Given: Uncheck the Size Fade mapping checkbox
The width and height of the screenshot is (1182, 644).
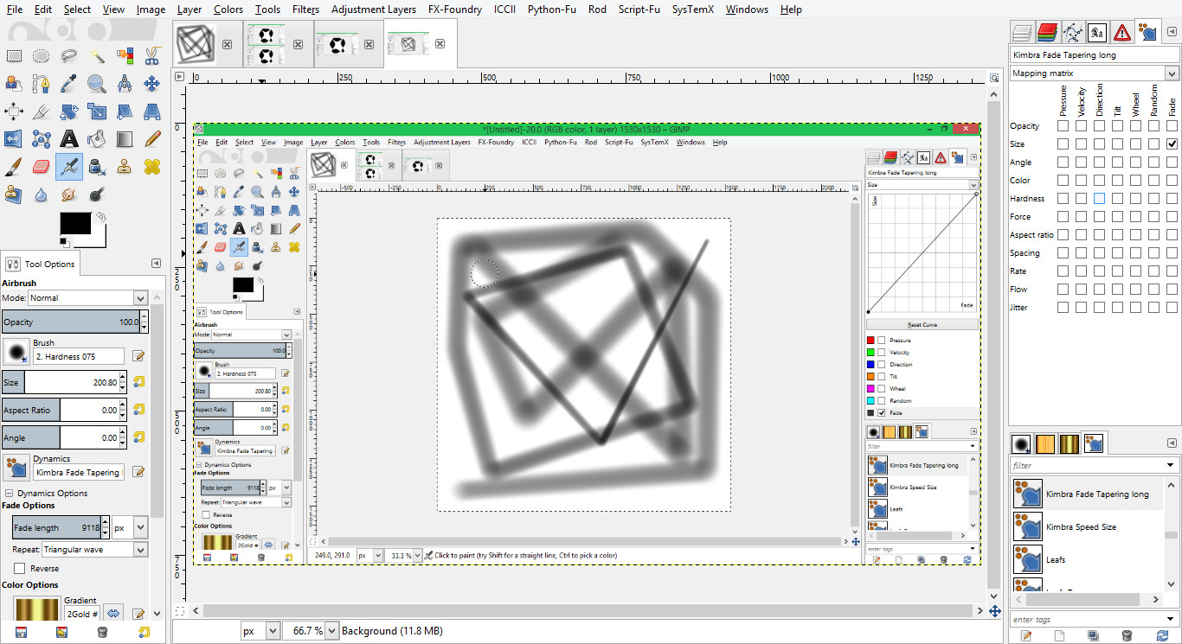Looking at the screenshot, I should [x=1172, y=144].
